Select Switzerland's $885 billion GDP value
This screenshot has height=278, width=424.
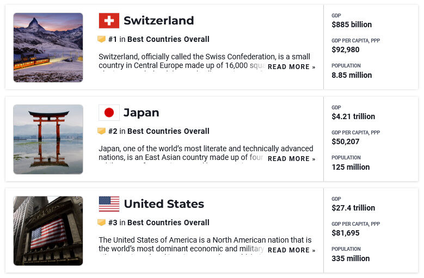[x=352, y=24]
